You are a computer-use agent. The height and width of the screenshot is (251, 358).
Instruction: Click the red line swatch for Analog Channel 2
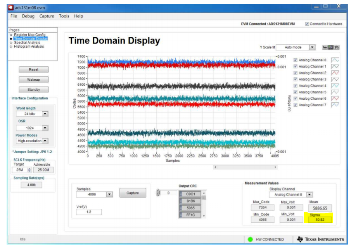[336, 73]
